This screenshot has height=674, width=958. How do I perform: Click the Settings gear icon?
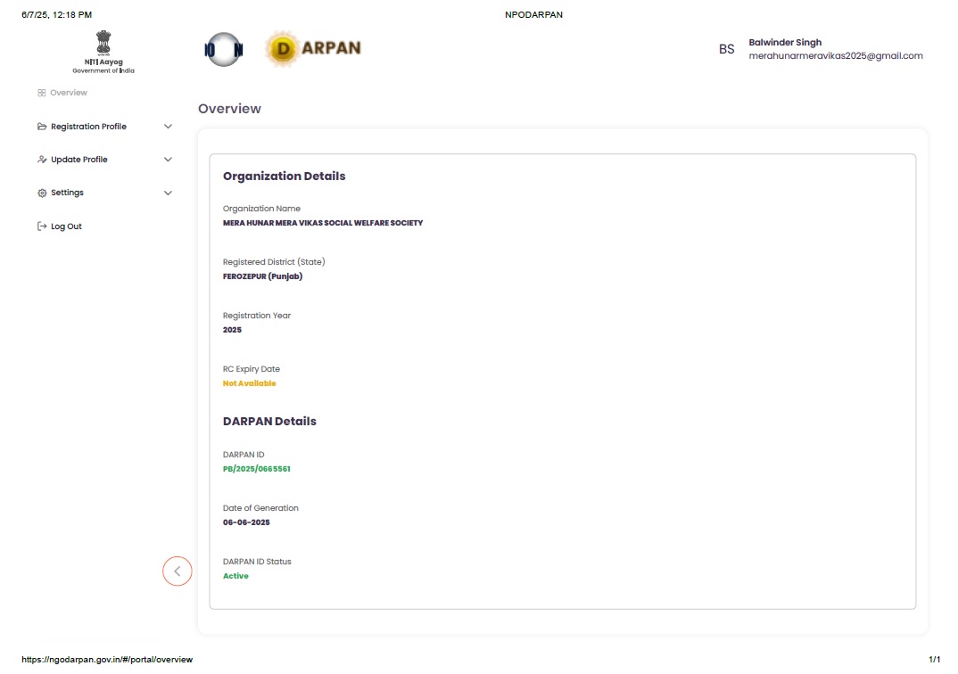click(42, 193)
